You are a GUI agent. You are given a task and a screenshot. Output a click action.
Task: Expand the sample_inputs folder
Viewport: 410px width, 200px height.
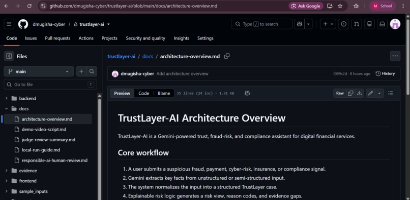point(7,191)
